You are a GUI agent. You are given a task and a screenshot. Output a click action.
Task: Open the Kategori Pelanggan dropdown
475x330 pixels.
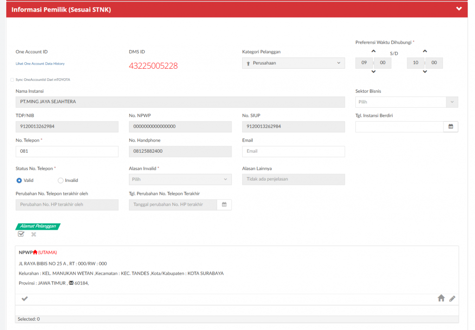click(293, 63)
